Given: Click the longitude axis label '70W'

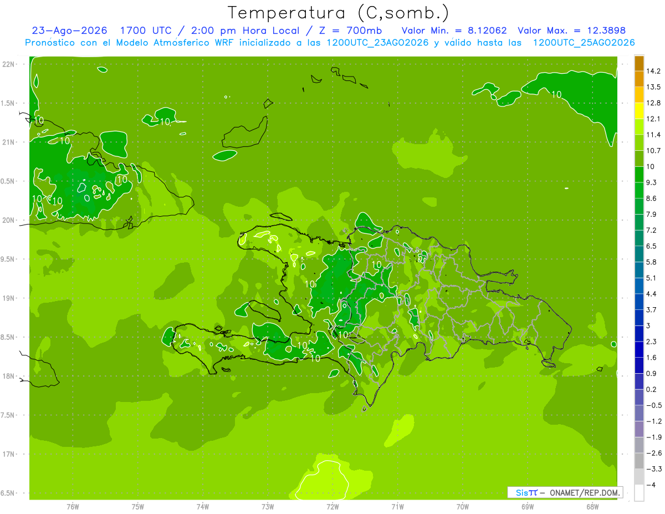Looking at the screenshot, I should coord(462,507).
